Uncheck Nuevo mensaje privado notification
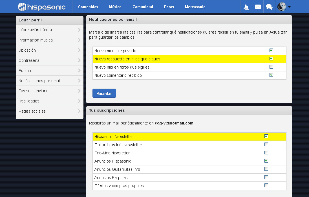This screenshot has width=309, height=197. point(271,51)
